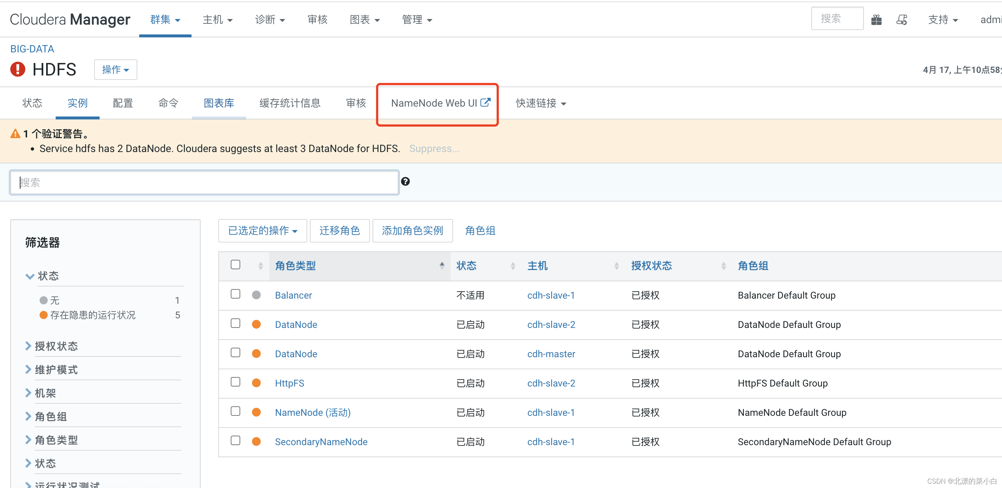Click the search help question mark icon
Viewport: 1002px width, 488px height.
(405, 182)
